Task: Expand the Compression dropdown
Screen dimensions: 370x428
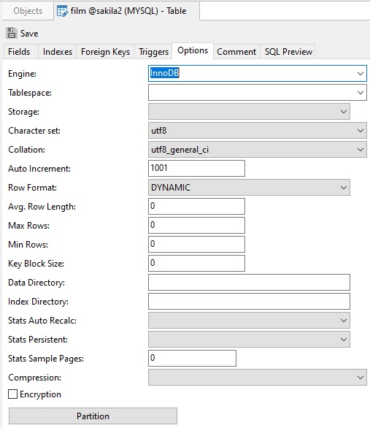Action: pyautogui.click(x=258, y=377)
